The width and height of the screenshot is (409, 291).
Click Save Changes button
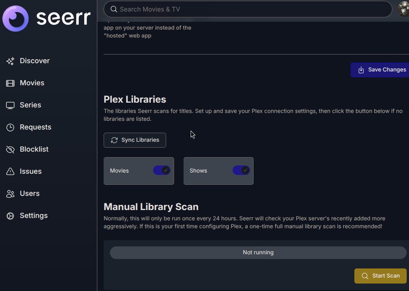click(380, 70)
